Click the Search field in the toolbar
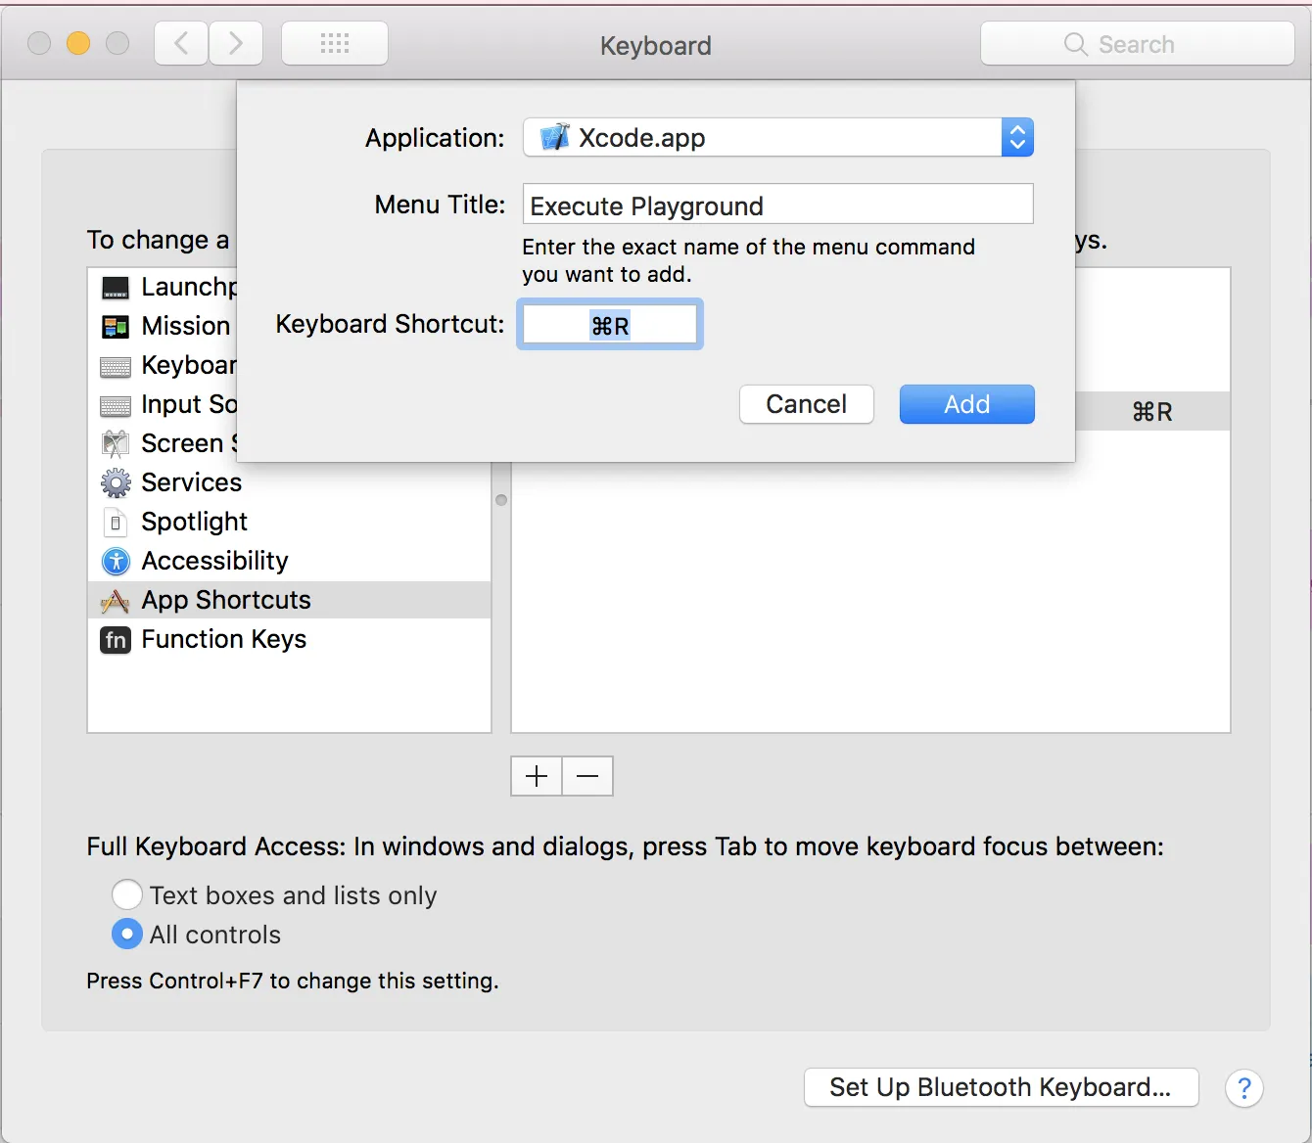This screenshot has height=1143, width=1312. (1138, 44)
